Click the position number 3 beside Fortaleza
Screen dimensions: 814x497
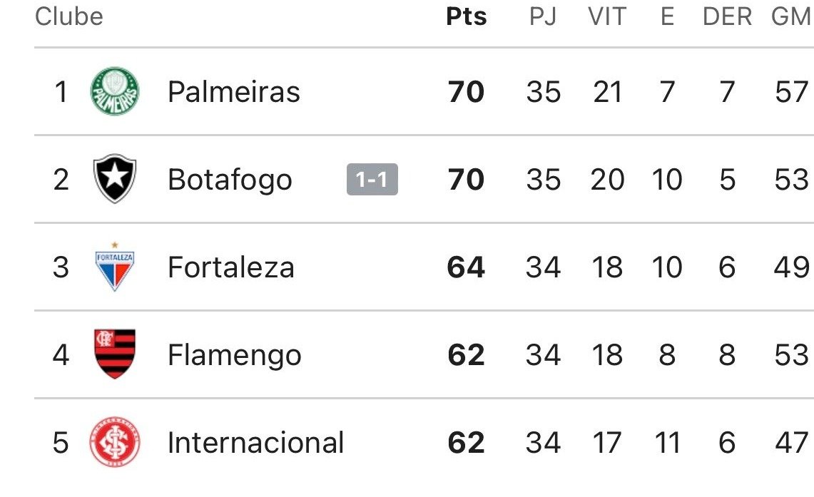pyautogui.click(x=61, y=266)
